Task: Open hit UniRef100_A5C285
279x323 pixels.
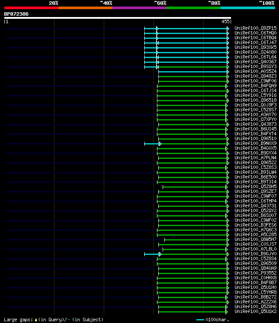Action: [255, 235]
